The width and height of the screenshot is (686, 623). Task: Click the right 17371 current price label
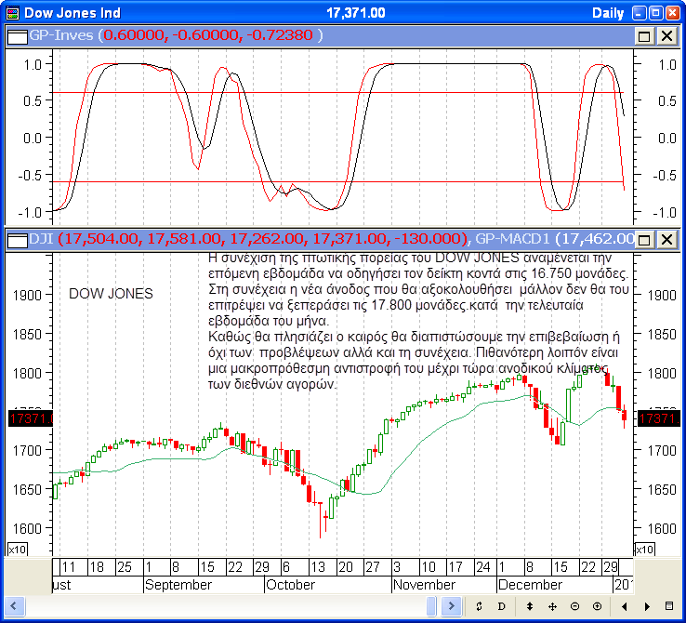(659, 418)
